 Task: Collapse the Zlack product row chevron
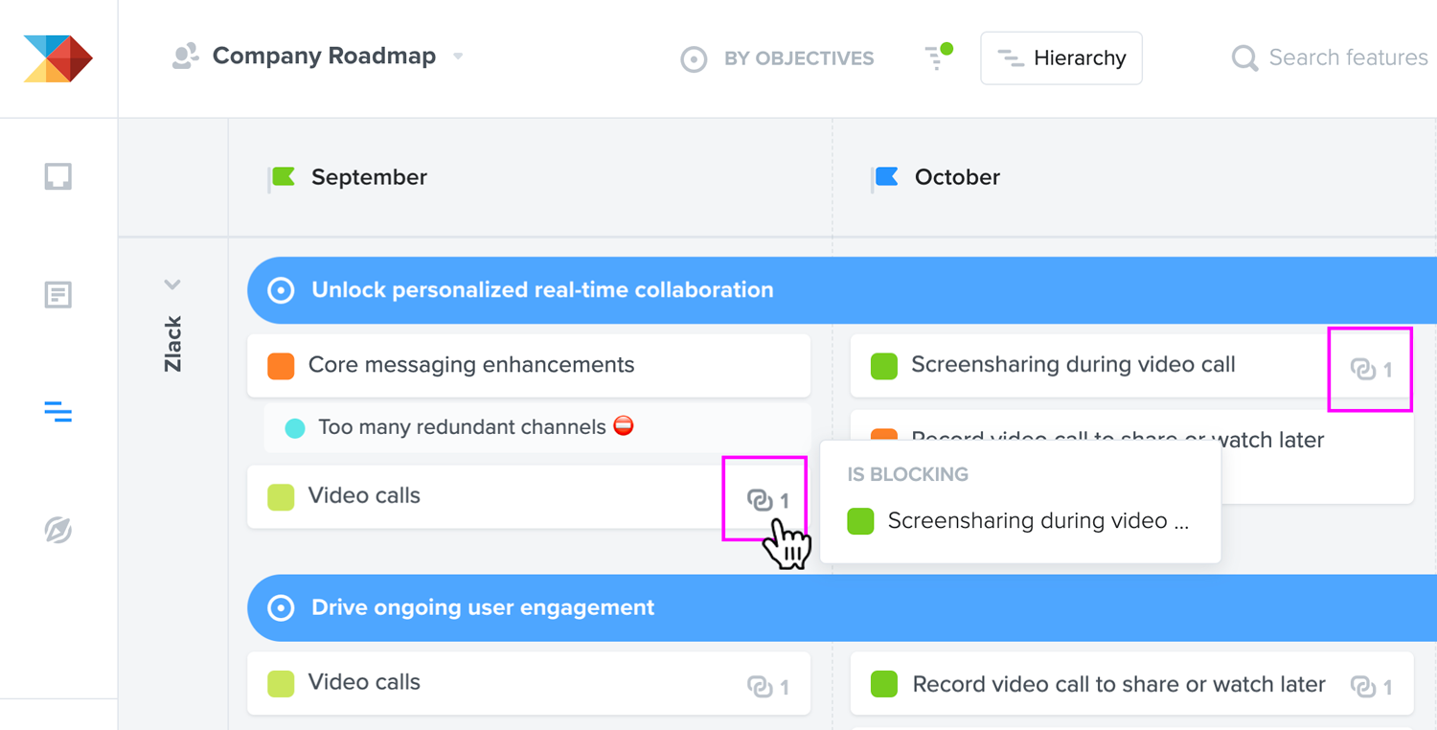[172, 284]
